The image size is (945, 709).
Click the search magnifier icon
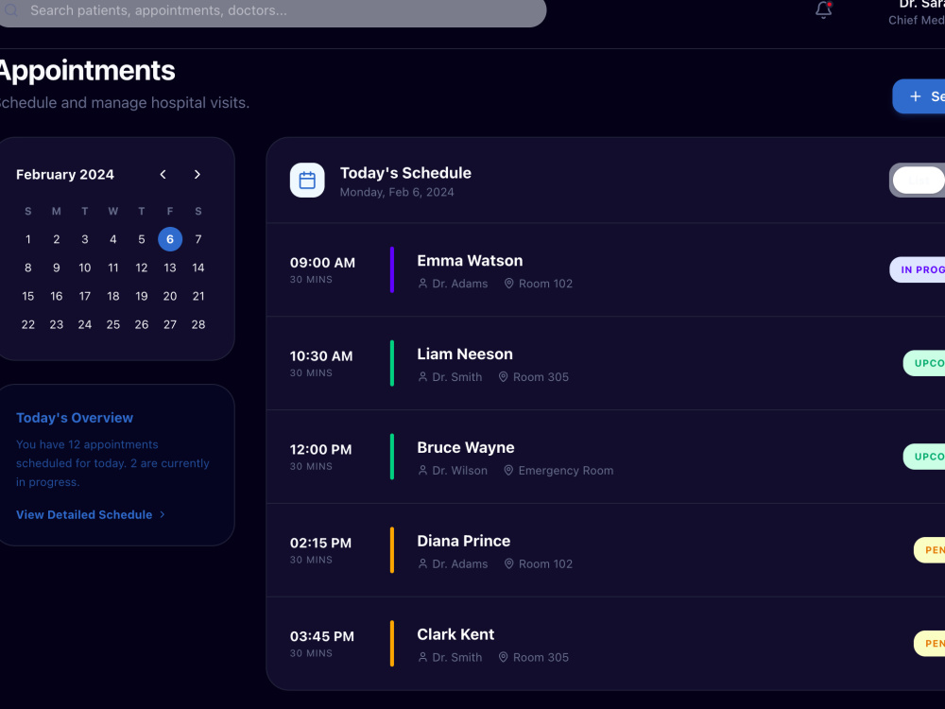click(x=10, y=10)
